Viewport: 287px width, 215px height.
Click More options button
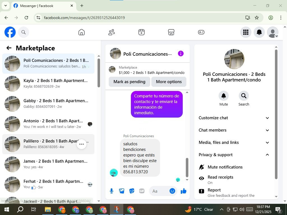[169, 82]
